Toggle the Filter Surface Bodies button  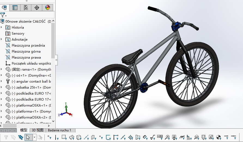point(72,137)
